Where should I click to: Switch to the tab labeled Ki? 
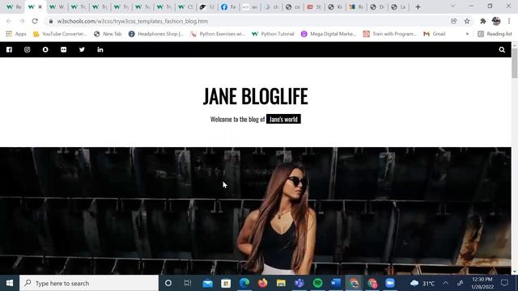(335, 6)
